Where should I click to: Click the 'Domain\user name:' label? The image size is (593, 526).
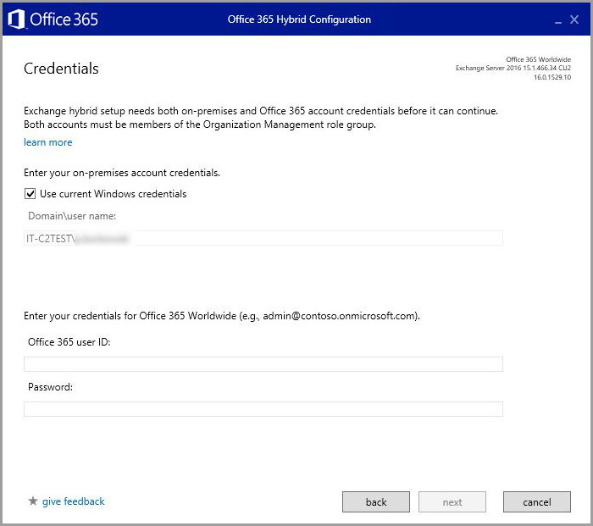tap(72, 216)
